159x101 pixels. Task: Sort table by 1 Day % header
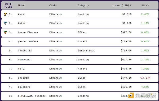pos(145,6)
